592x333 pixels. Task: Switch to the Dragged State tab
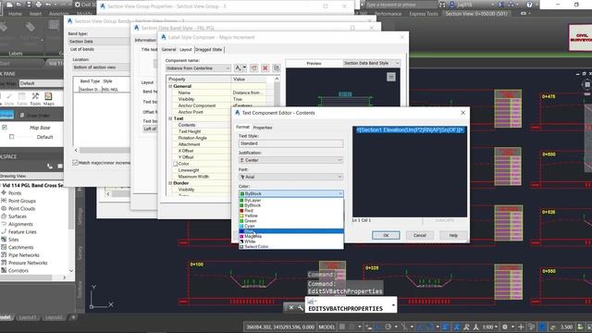click(209, 49)
